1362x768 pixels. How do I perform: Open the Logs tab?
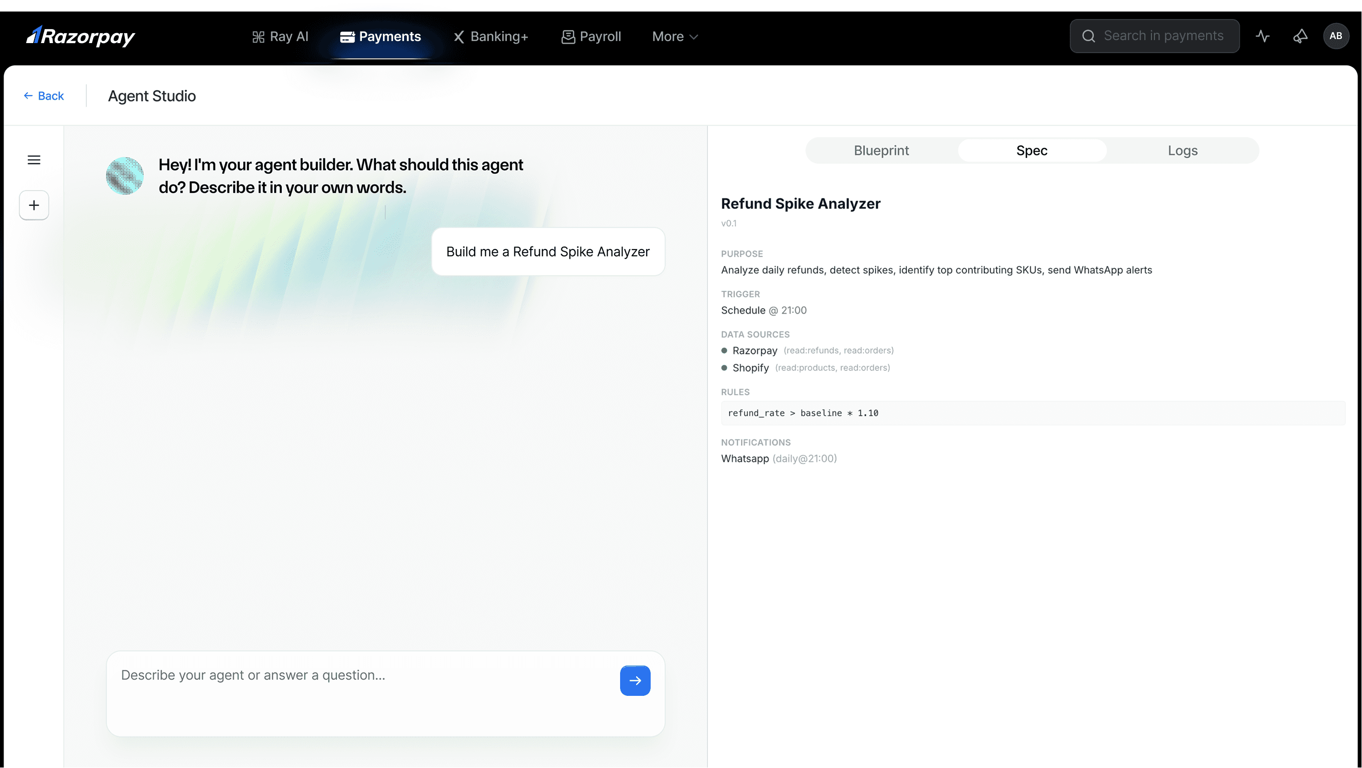tap(1182, 151)
